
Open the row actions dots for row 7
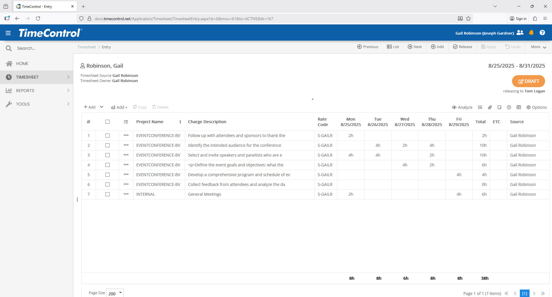[x=126, y=194]
